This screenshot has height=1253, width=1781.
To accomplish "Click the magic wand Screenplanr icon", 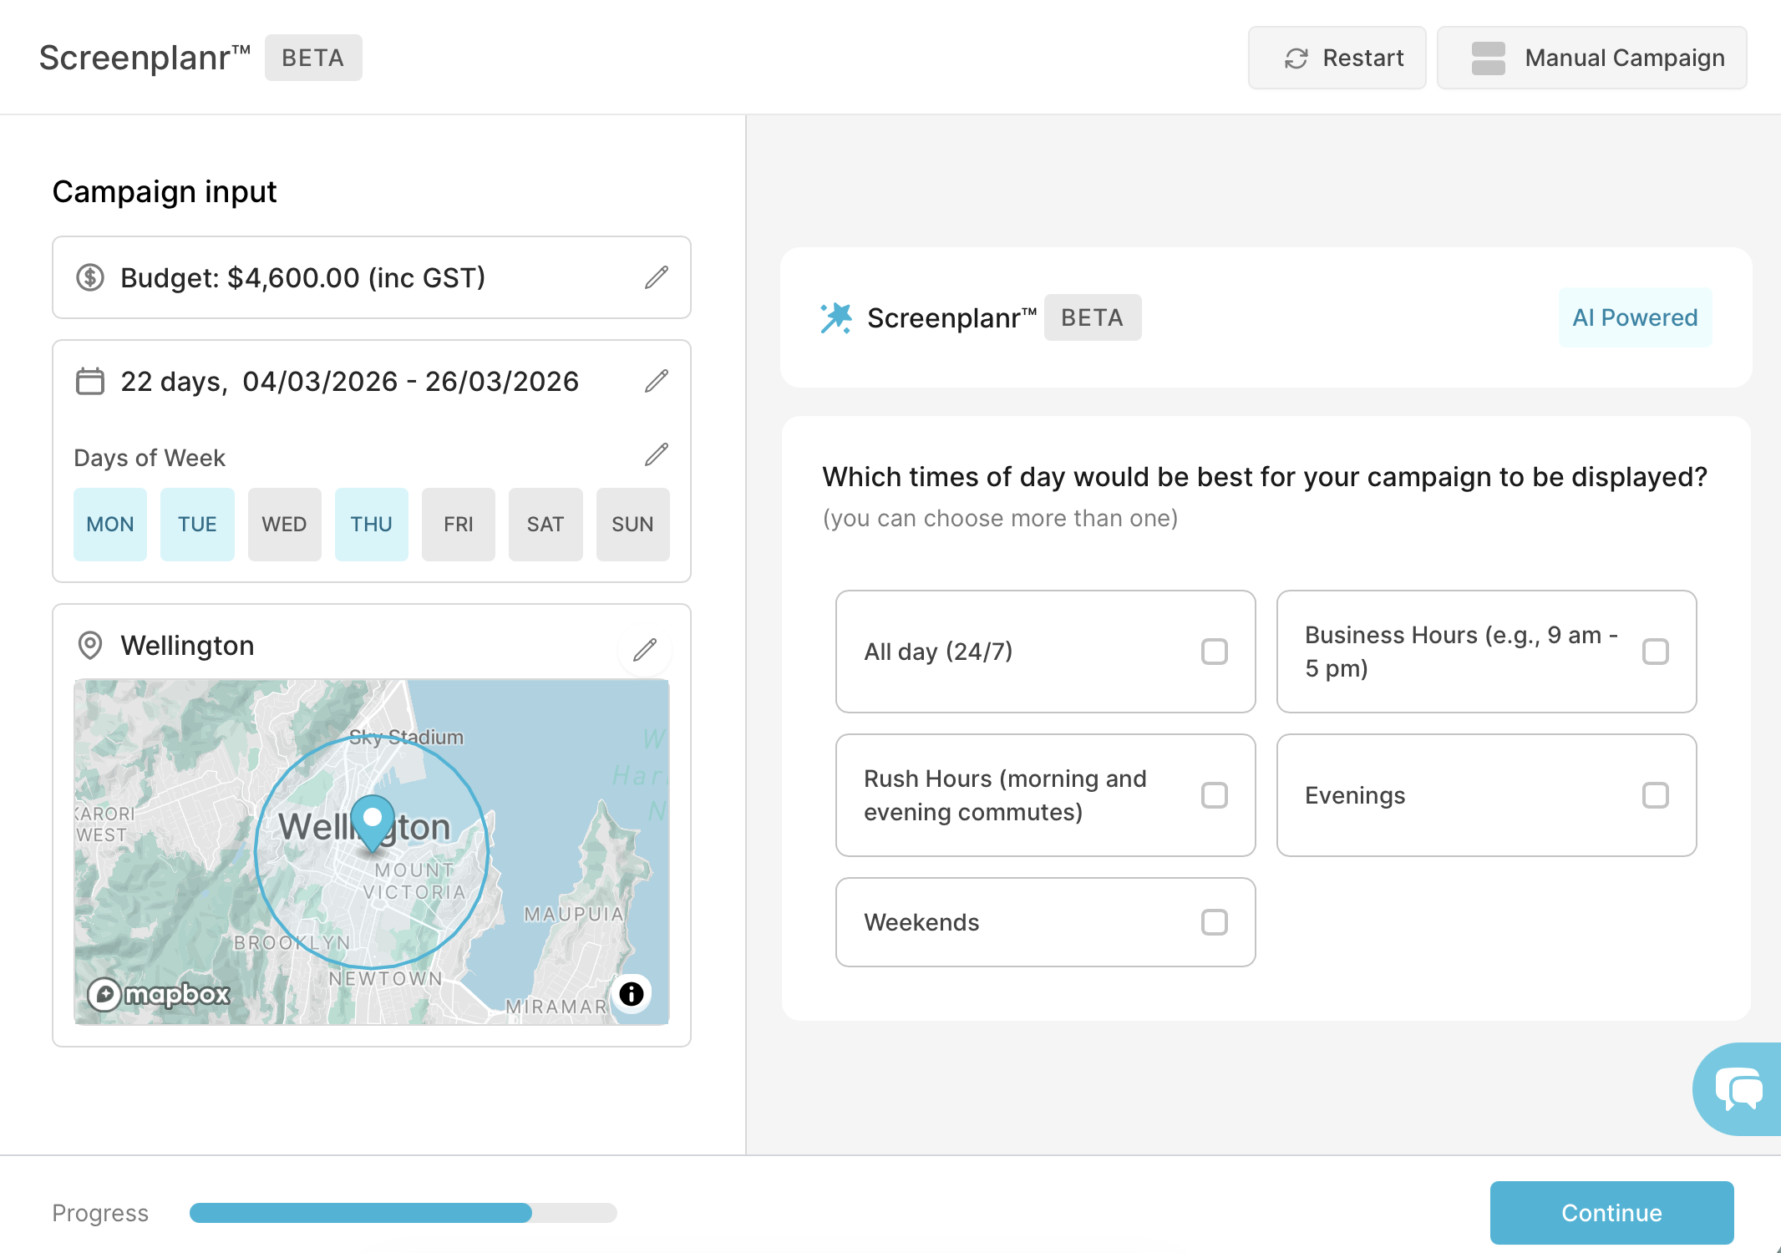I will click(x=836, y=317).
